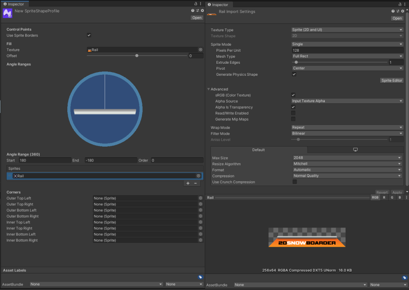Click minus icon to remove sprite
409x290 pixels.
click(x=196, y=183)
